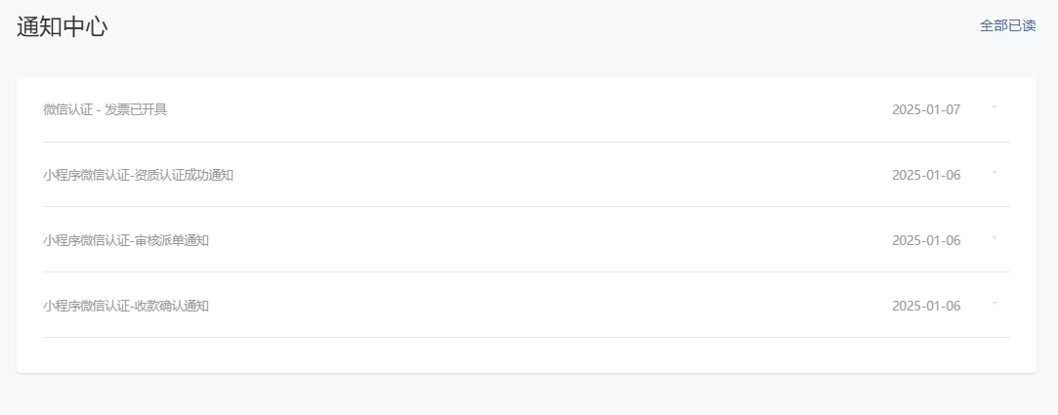Viewport: 1058px width, 415px height.
Task: Expand the 发票已开具 notification arrow
Action: point(994,107)
